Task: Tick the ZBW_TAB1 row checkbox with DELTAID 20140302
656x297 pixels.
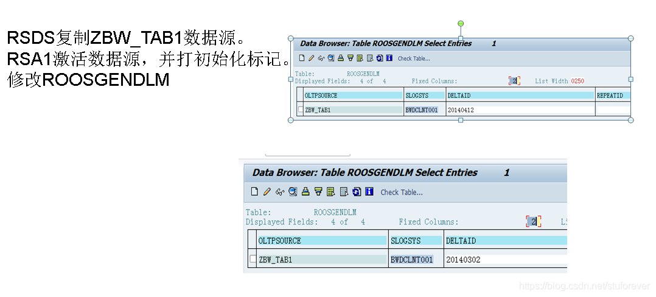Action: (x=253, y=259)
